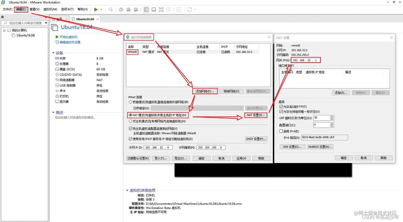Switch to the Ubuntu16.04 tab

point(85,19)
